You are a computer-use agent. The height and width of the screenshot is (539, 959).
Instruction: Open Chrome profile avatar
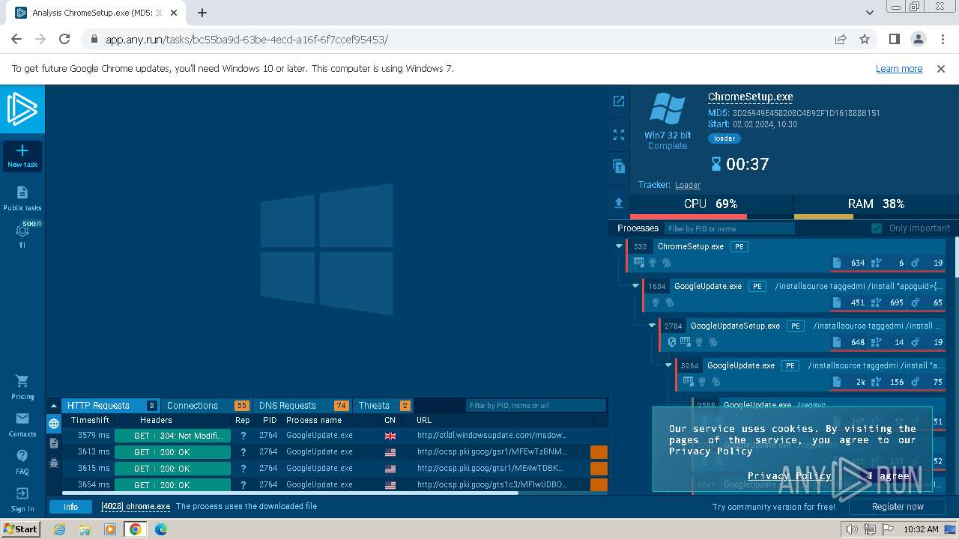919,39
